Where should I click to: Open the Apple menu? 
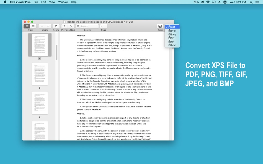click(5, 2)
